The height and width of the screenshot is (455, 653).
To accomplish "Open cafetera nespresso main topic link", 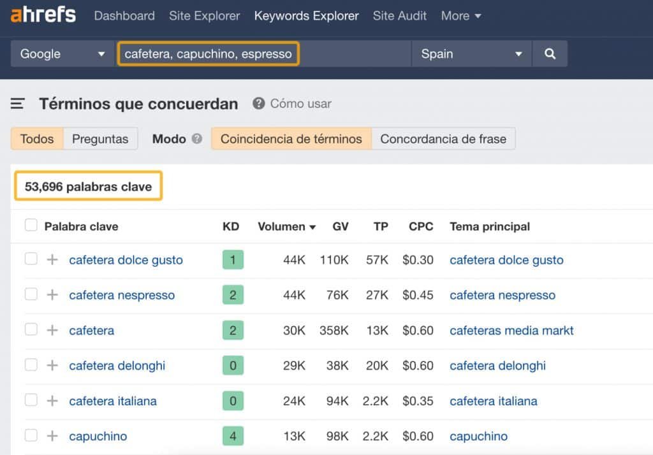I will [503, 295].
